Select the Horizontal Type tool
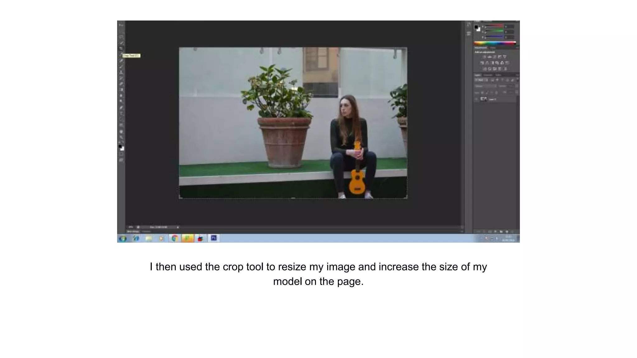The image size is (637, 358). coord(121,113)
